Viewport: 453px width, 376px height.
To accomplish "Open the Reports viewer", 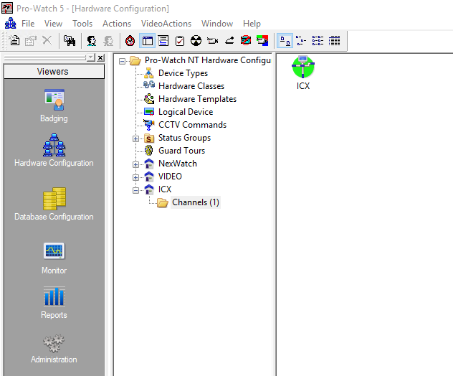I will (54, 301).
